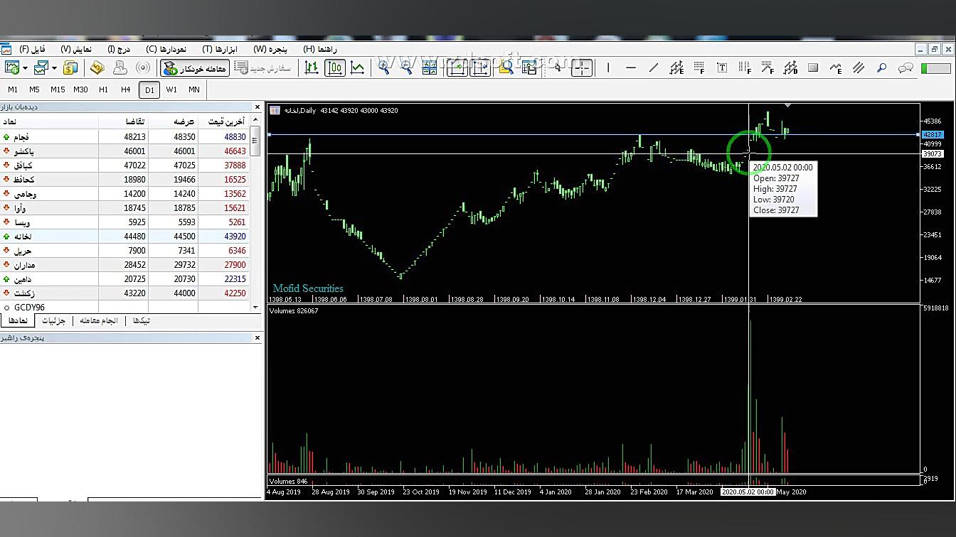
Task: Select the trendline drawing tool
Action: click(654, 67)
